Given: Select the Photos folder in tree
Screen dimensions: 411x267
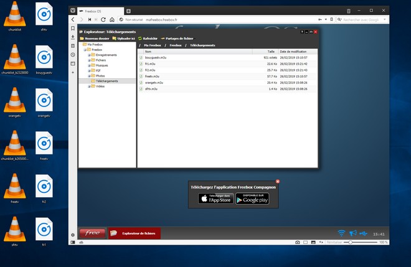Looking at the screenshot, I should point(100,76).
